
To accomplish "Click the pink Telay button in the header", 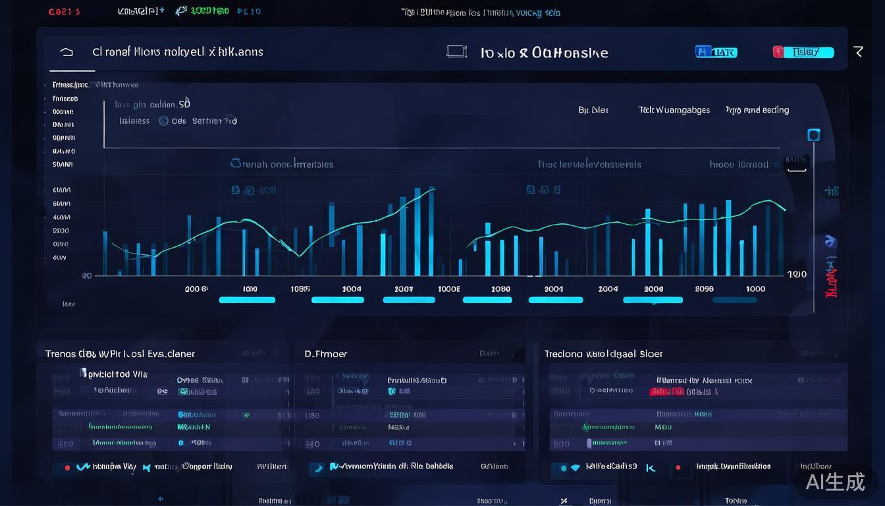I will 803,51.
